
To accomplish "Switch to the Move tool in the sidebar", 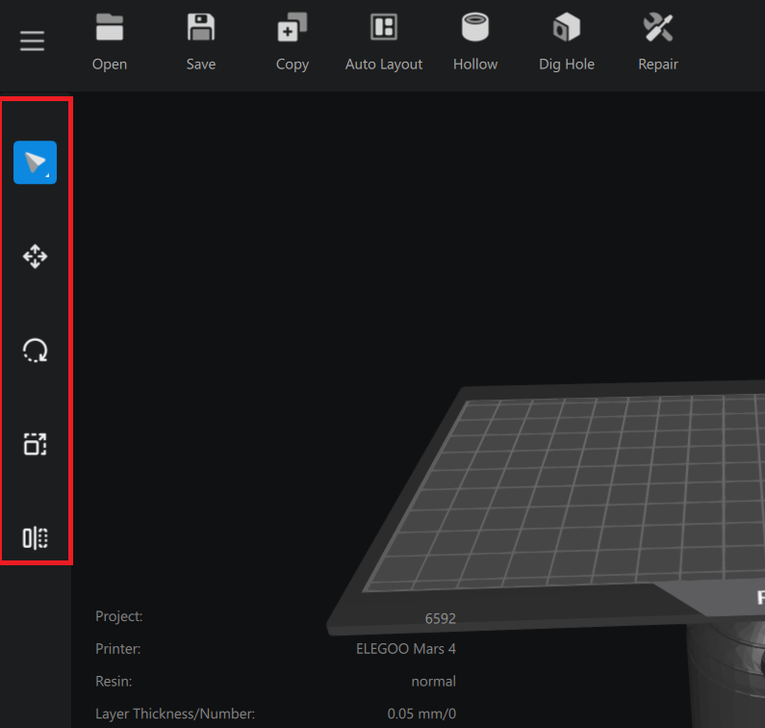I will [35, 256].
